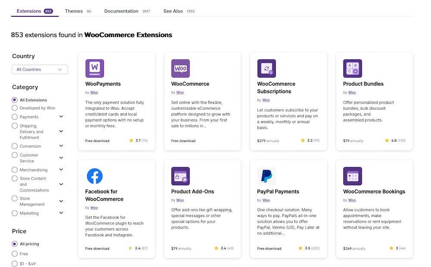Click the Woo author link under PayPal Payments
Image resolution: width=431 pixels, height=267 pixels.
pos(266,200)
